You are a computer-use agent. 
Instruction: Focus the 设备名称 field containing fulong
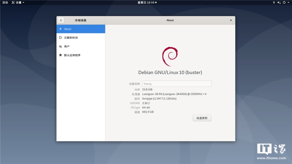(x=177, y=84)
